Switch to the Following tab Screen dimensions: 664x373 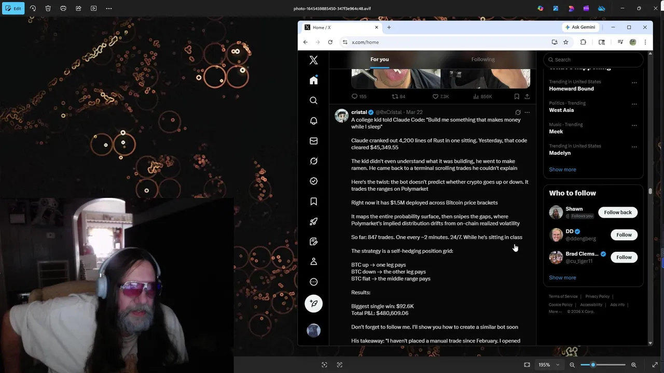point(483,60)
